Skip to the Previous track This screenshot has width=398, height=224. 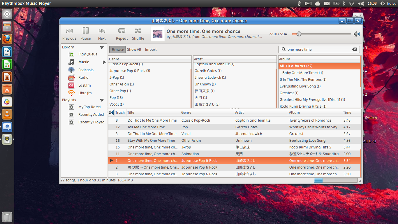(x=69, y=34)
